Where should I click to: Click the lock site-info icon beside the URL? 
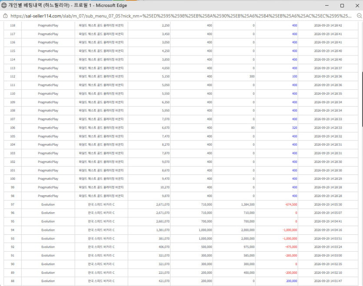(x=5, y=16)
